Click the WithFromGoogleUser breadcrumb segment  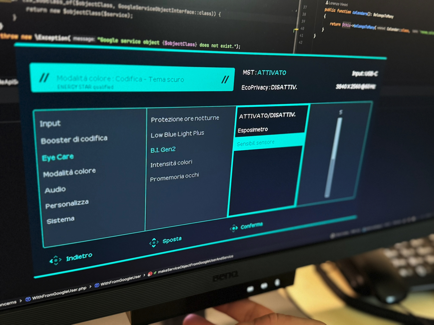coord(121,280)
